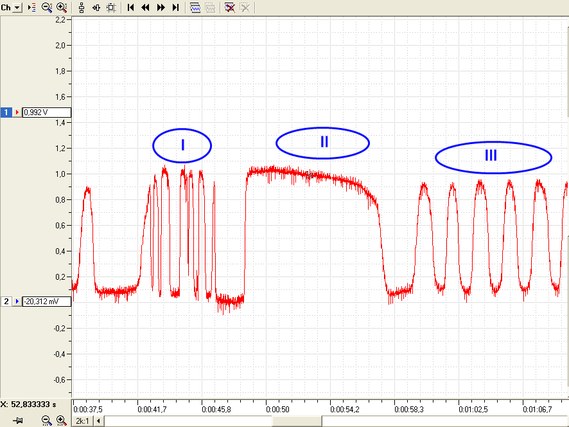
Task: Click the 2,0 voltage axis label
Action: point(60,46)
